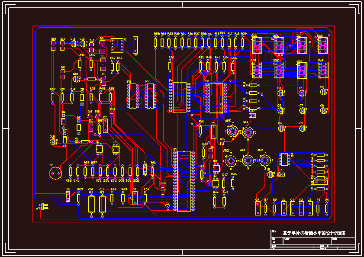Select the U5 microcontroller DIP footprint
364x257 pixels.
click(x=184, y=181)
